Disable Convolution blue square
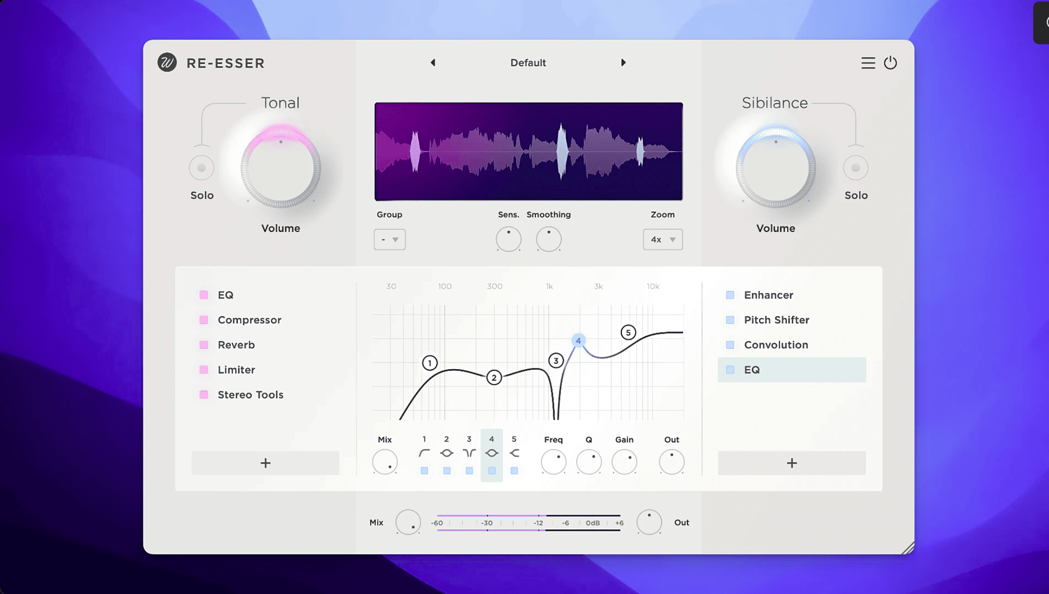Screen dimensions: 1049x594 730,345
